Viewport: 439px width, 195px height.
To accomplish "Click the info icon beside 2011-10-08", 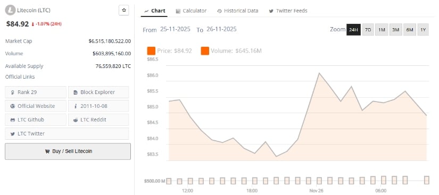I will [76, 106].
